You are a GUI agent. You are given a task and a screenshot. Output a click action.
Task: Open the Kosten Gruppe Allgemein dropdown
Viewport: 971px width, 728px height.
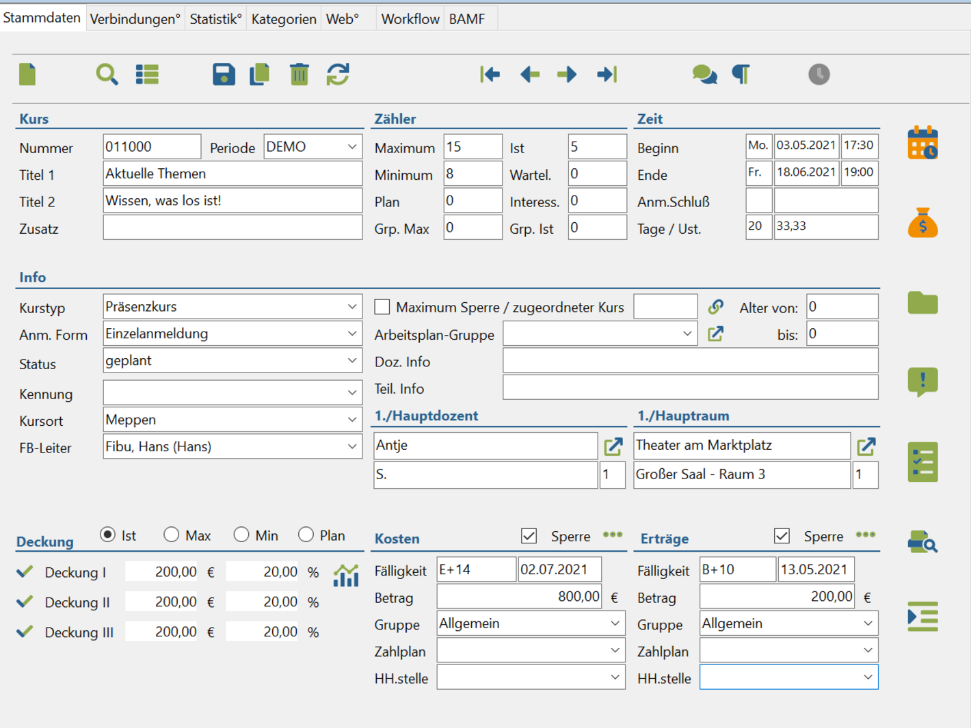(x=615, y=623)
